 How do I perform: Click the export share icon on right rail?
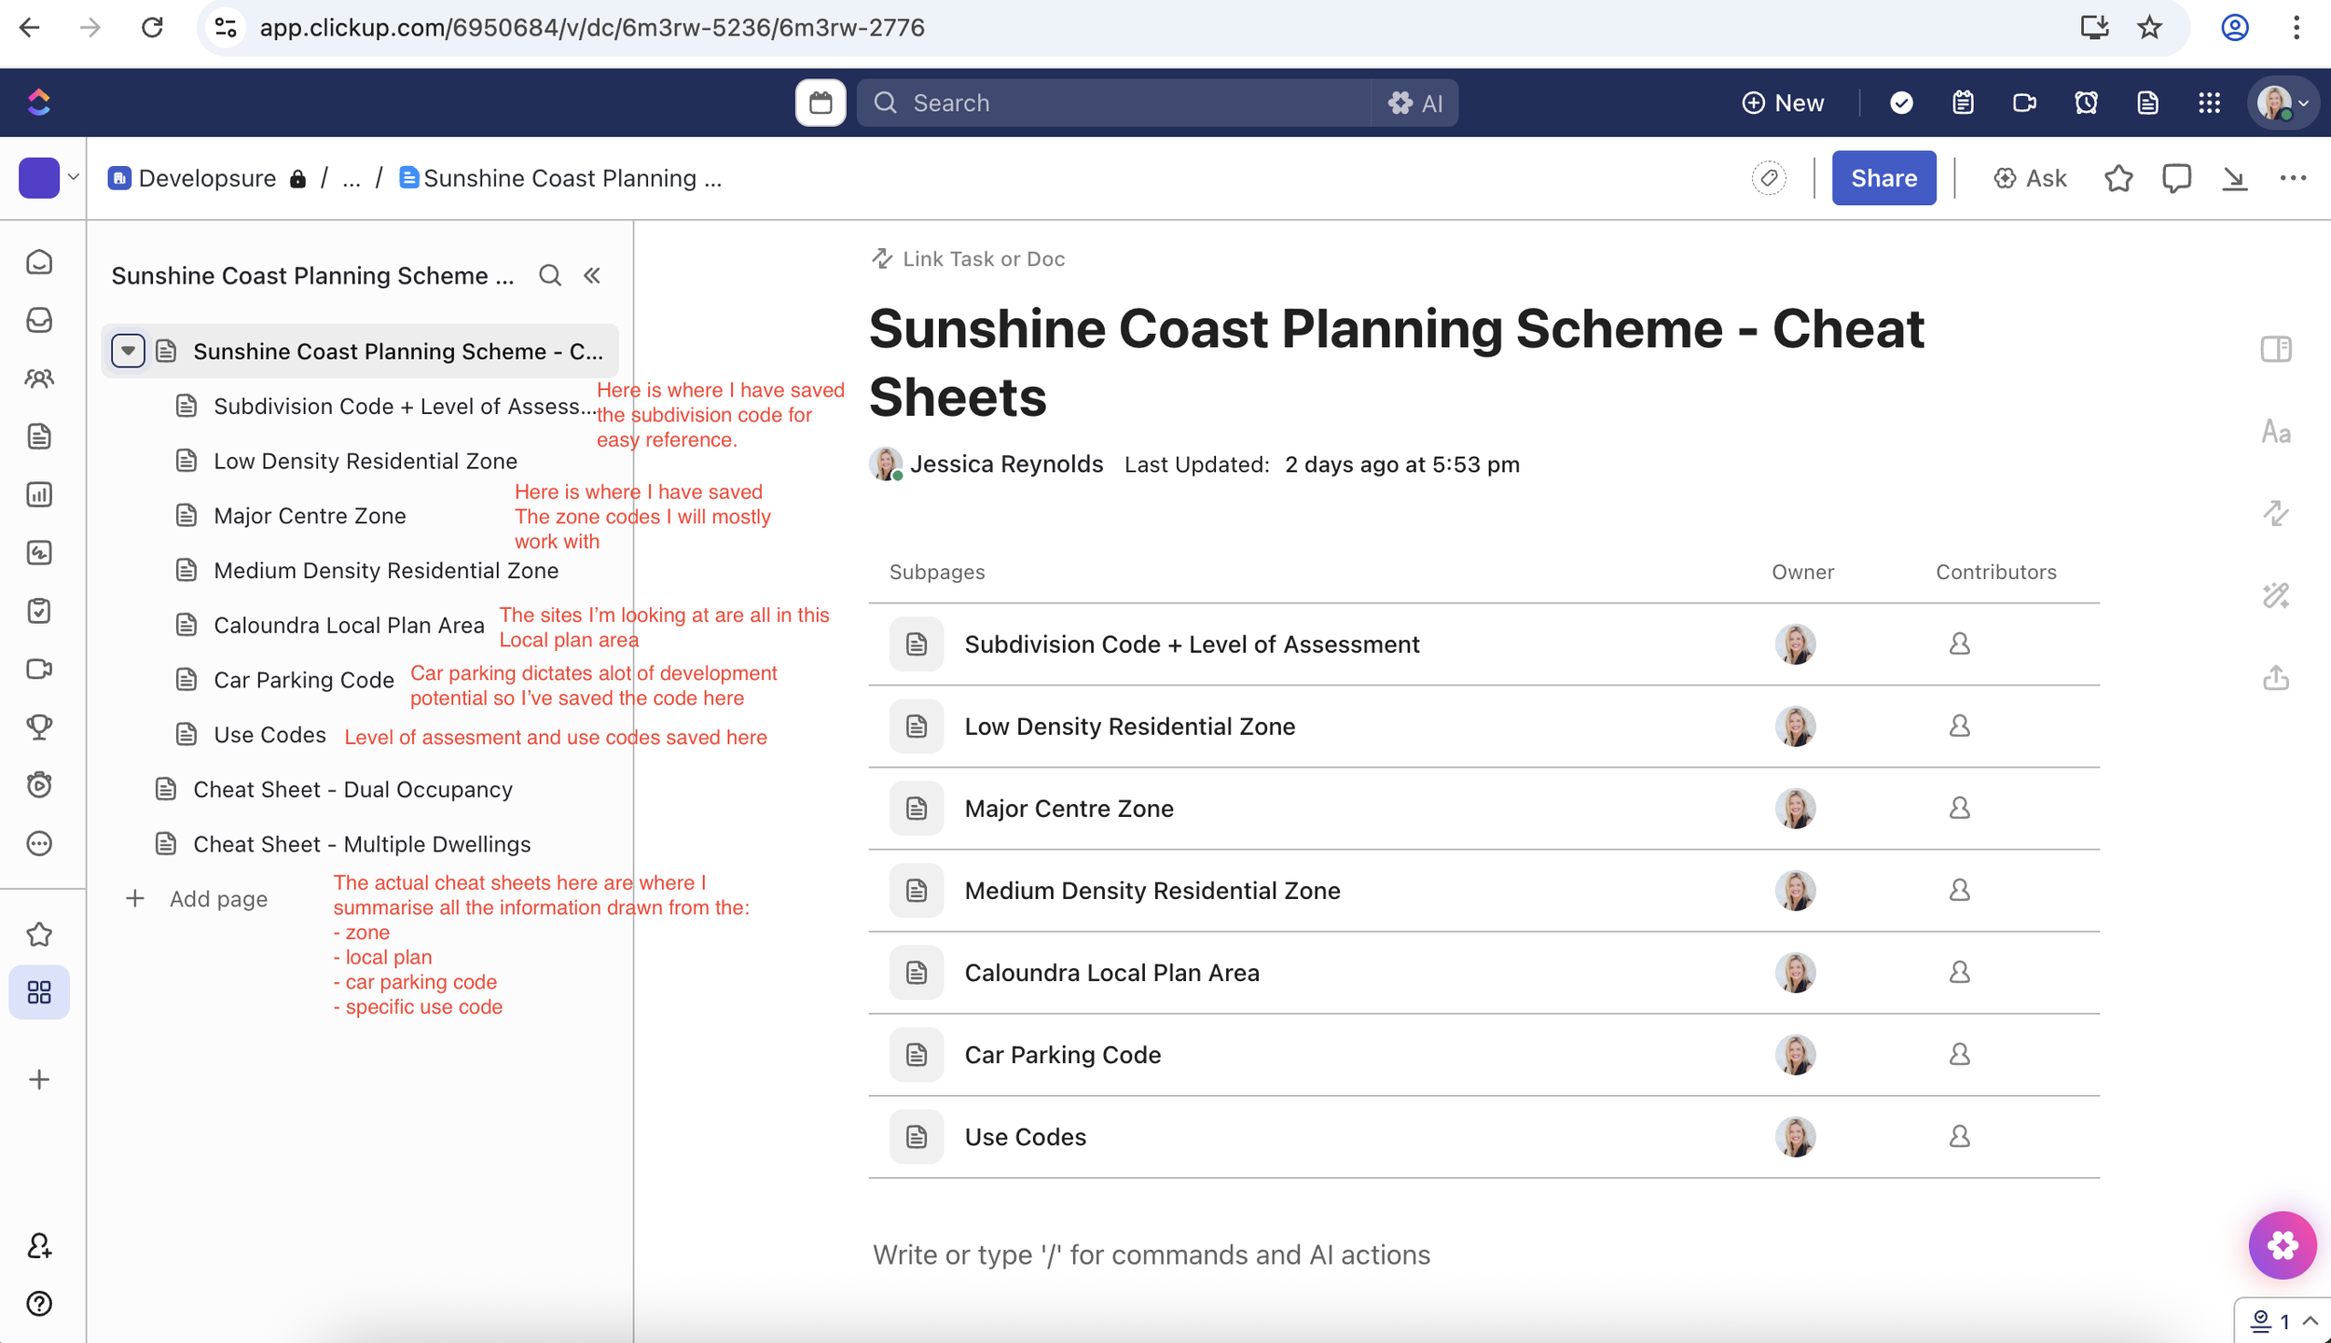click(2276, 678)
